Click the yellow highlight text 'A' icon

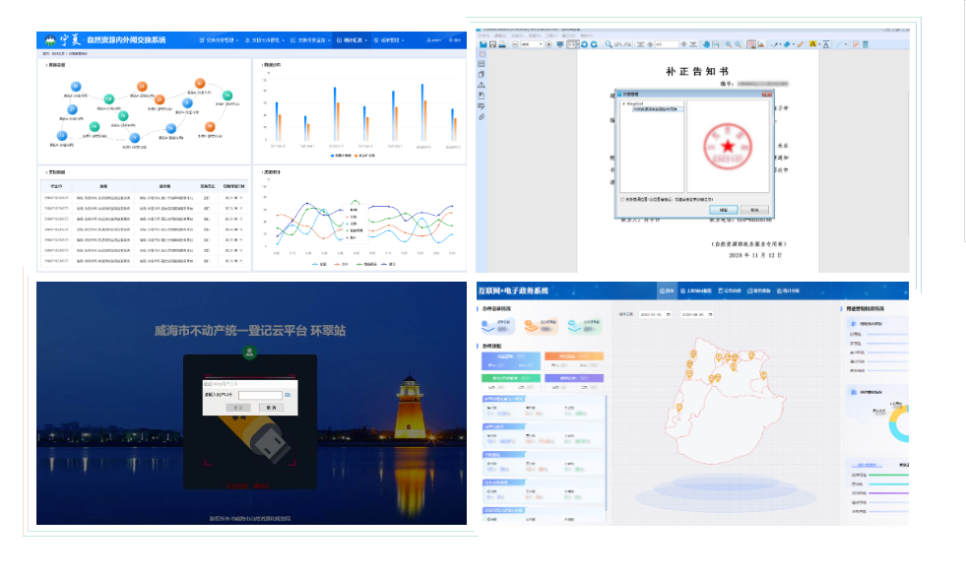[x=813, y=44]
